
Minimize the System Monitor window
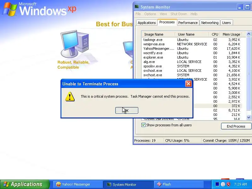240,7
